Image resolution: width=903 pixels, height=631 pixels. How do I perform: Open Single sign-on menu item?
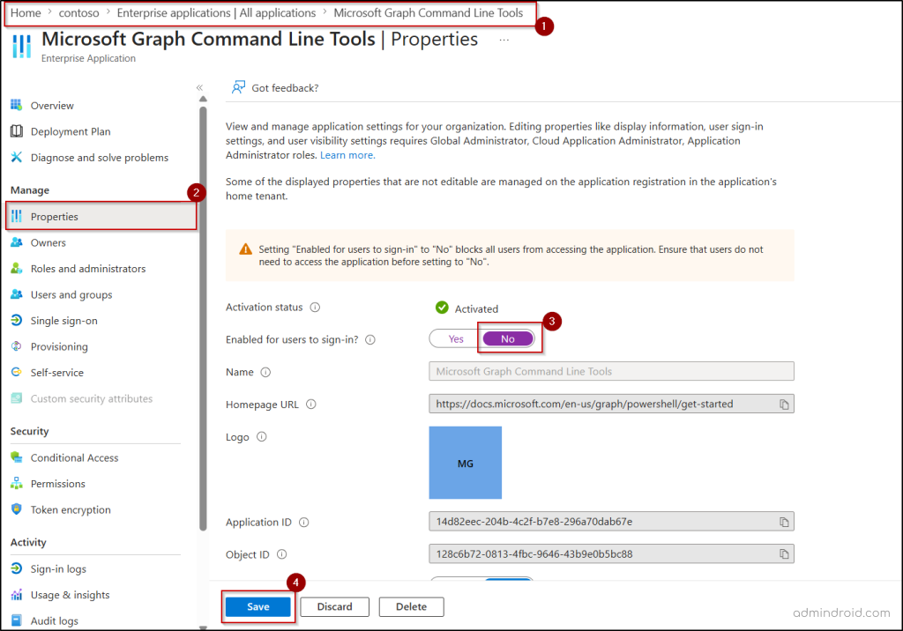pos(63,321)
